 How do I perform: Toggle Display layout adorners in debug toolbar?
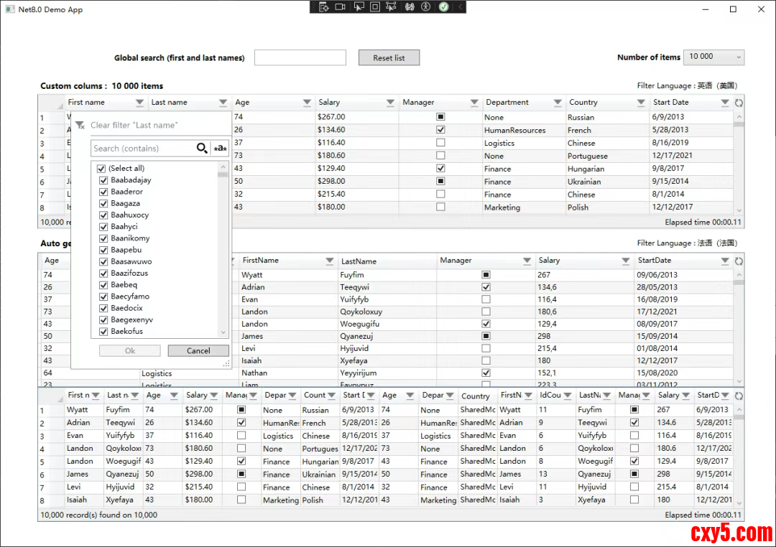coord(374,7)
